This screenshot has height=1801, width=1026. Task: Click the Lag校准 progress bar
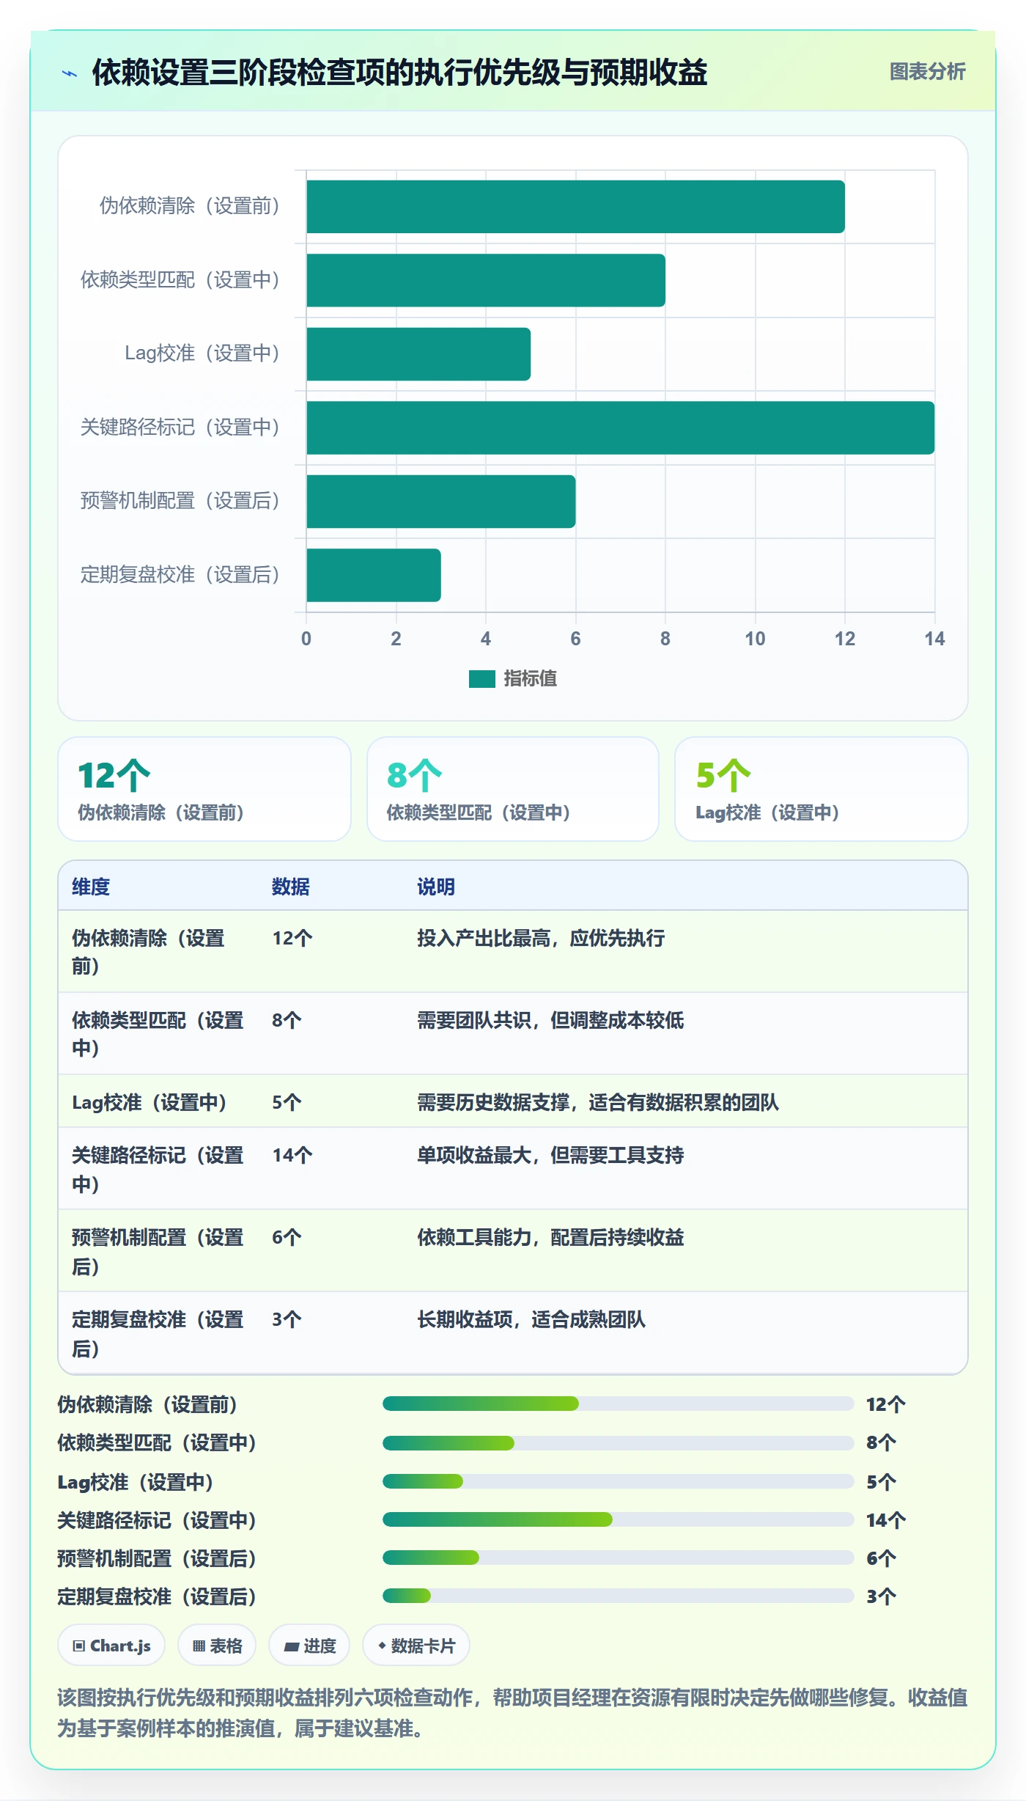coord(618,1481)
